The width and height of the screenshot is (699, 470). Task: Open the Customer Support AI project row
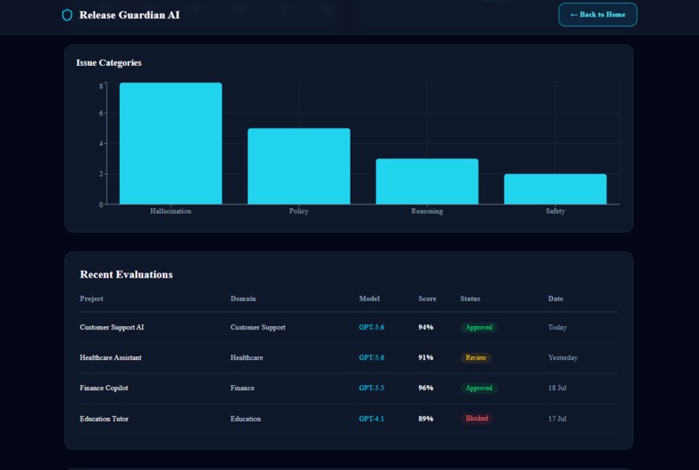click(349, 327)
